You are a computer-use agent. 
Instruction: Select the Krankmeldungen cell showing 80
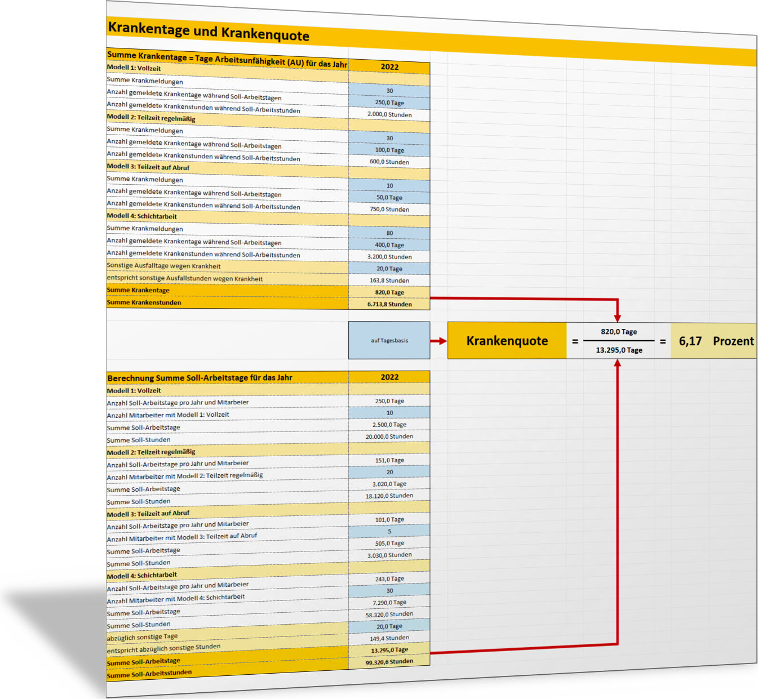pos(389,233)
